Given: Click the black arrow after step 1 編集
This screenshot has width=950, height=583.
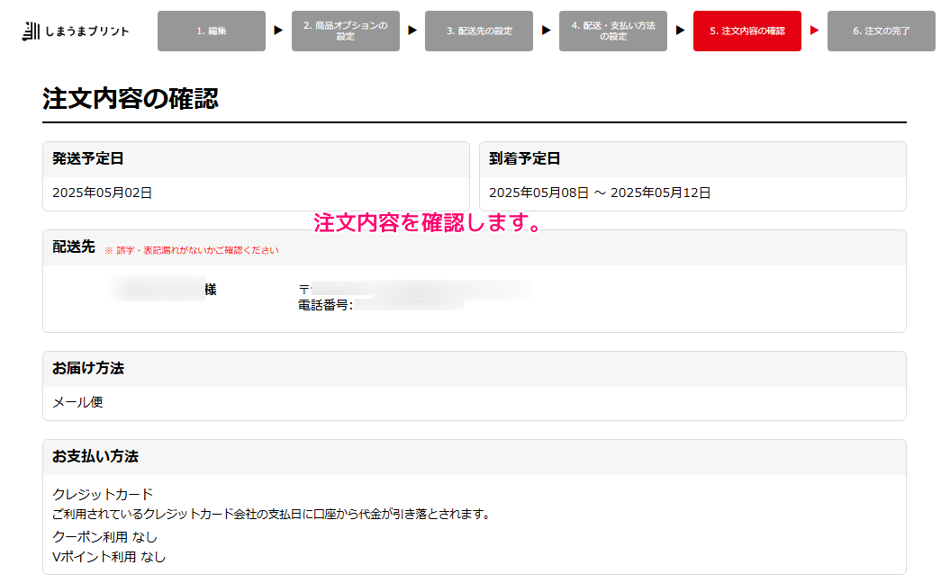Looking at the screenshot, I should pos(278,31).
